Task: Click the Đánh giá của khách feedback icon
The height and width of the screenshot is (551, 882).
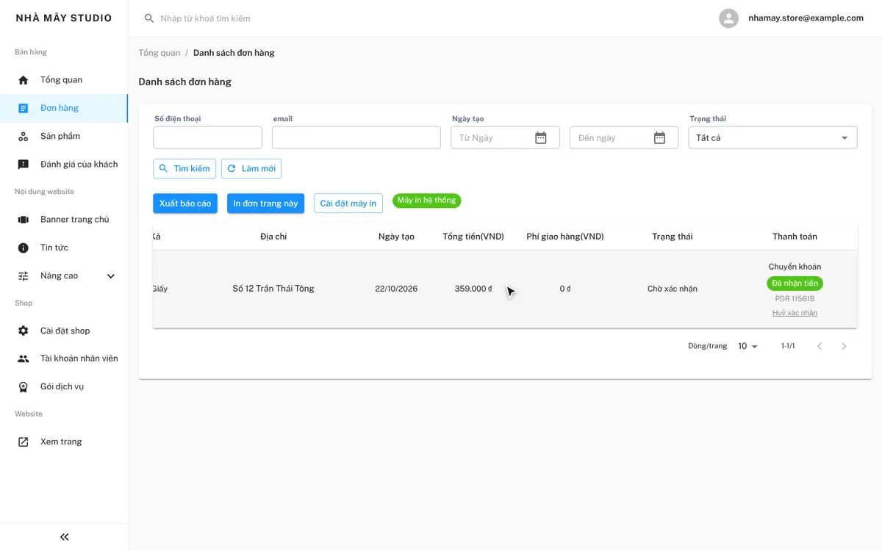Action: [24, 165]
